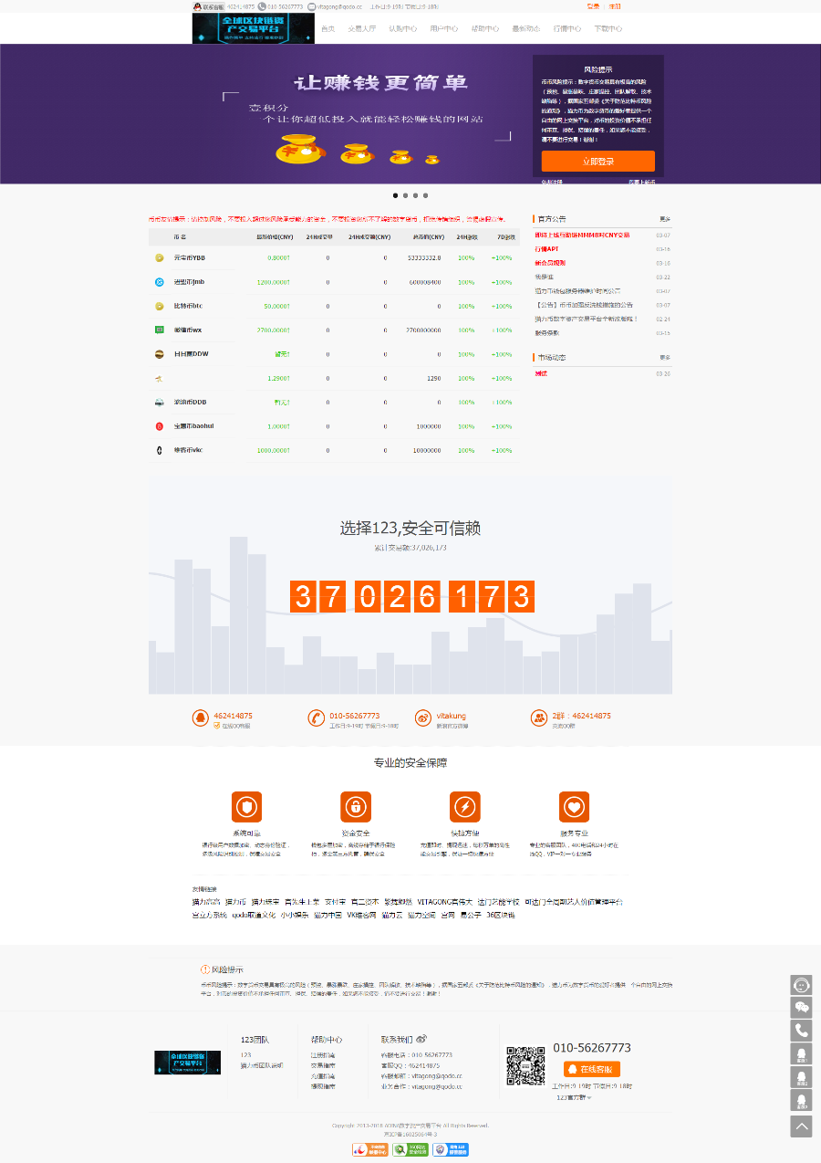Click the 登录 link at top right
The width and height of the screenshot is (821, 1163).
593,6
